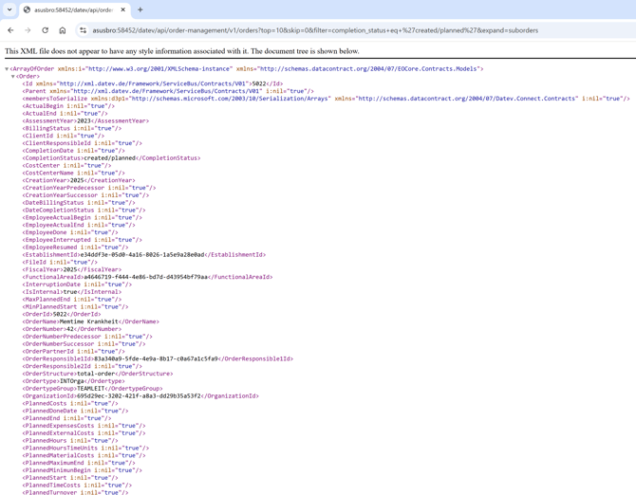
Task: Collapse the ArrayOfOrder root node
Action: tap(7, 69)
